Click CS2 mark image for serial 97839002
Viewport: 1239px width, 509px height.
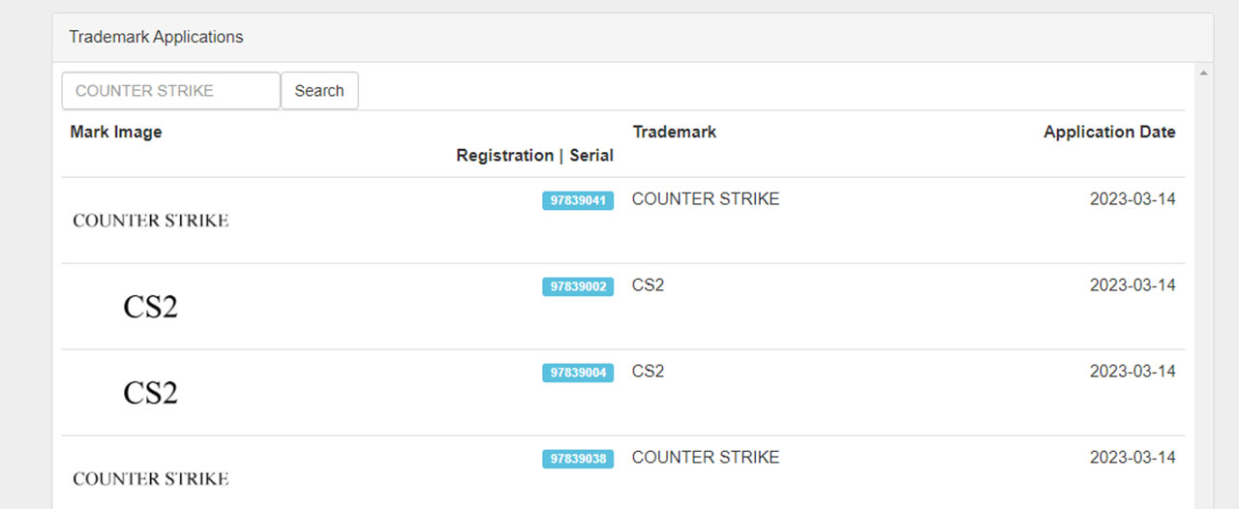[151, 307]
